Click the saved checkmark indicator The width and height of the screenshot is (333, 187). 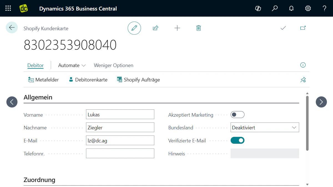pyautogui.click(x=283, y=28)
